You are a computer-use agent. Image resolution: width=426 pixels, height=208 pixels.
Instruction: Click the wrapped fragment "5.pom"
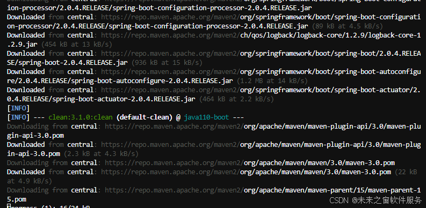point(17,199)
